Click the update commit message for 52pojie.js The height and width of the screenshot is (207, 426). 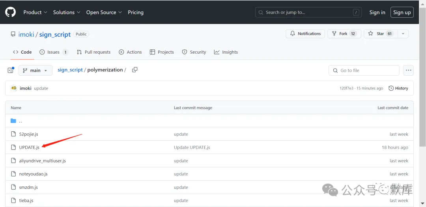coord(181,134)
